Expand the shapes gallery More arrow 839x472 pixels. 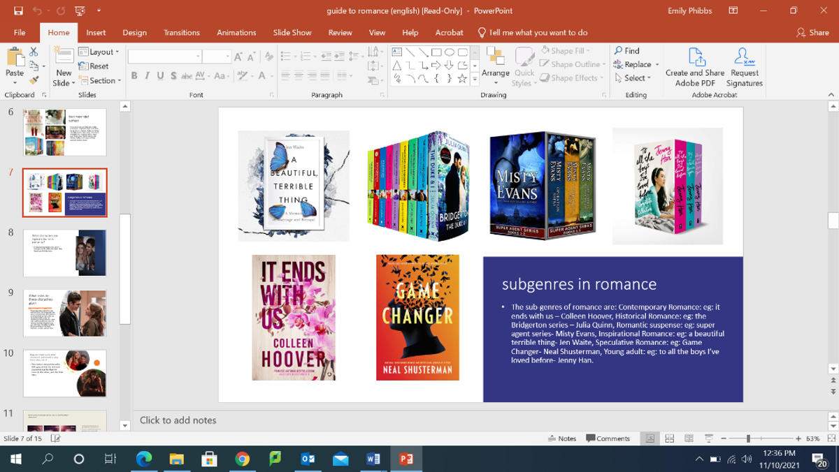(475, 80)
